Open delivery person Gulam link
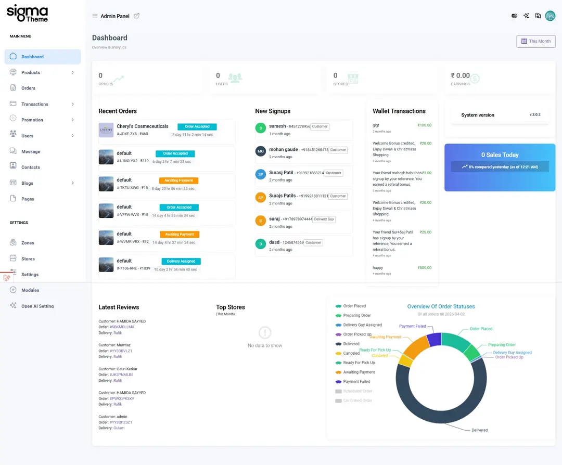 [119, 428]
